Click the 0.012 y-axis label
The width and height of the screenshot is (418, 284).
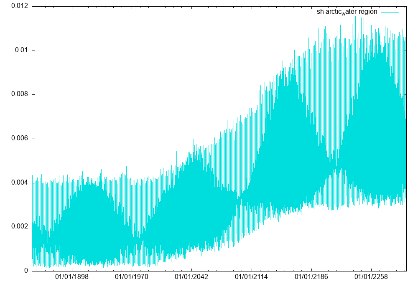click(19, 6)
